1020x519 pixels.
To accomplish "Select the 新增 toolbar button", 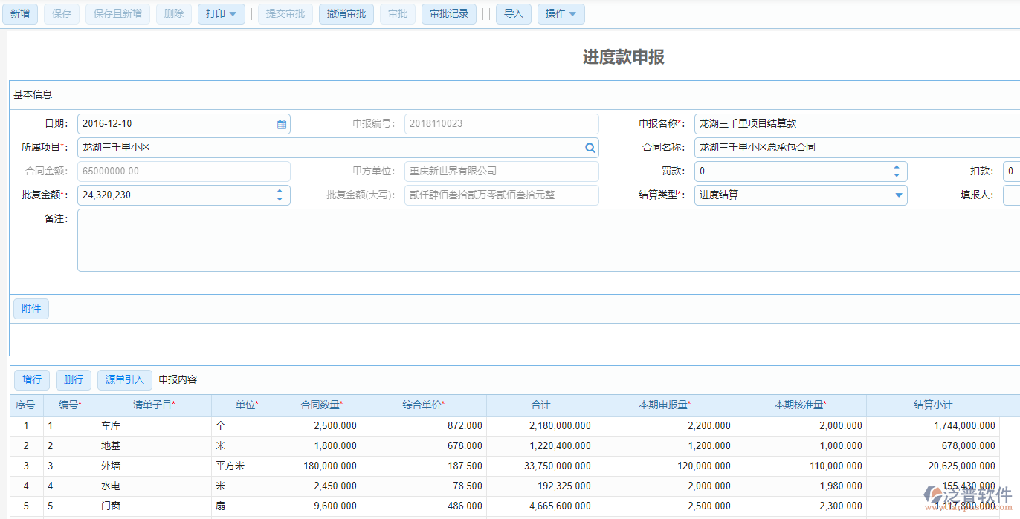I will 20,13.
